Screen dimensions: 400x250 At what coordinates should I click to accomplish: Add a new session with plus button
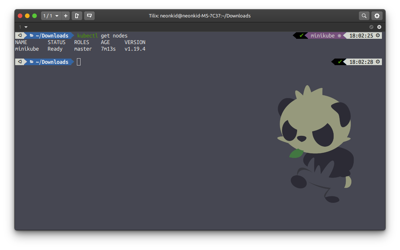(x=66, y=16)
